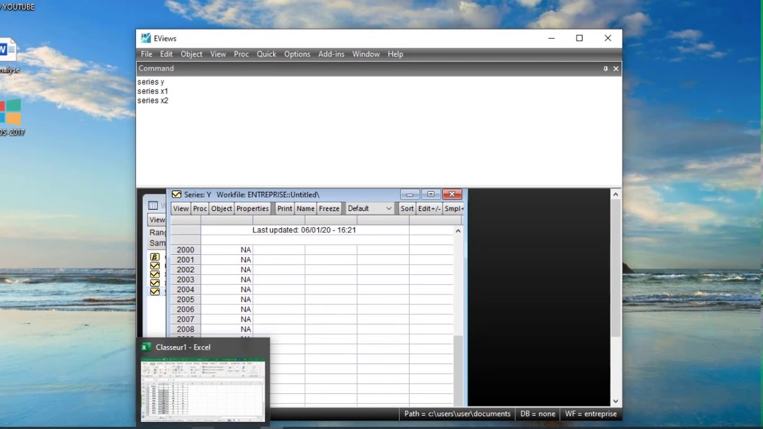Click the 'DB = none' status bar entry
This screenshot has height=429, width=763.
[x=538, y=414]
